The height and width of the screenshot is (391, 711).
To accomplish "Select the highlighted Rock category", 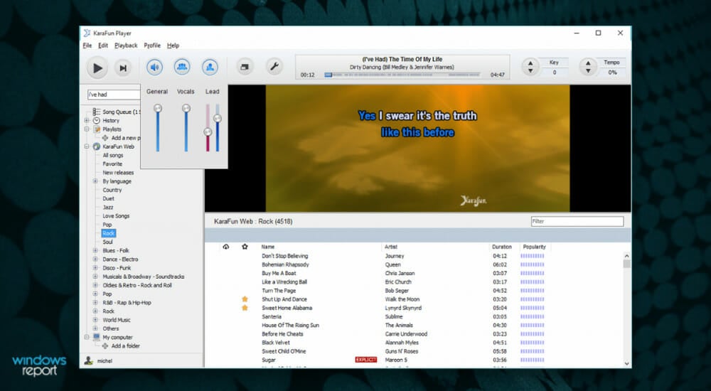I will [x=109, y=233].
